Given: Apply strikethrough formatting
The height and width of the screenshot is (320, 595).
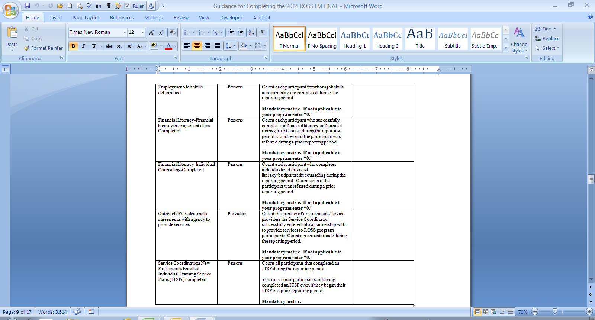Looking at the screenshot, I should tap(109, 46).
